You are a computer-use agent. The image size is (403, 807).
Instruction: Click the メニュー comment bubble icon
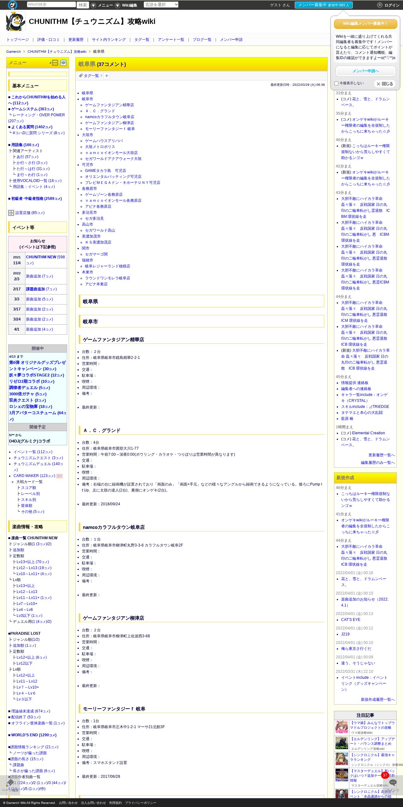[x=63, y=63]
